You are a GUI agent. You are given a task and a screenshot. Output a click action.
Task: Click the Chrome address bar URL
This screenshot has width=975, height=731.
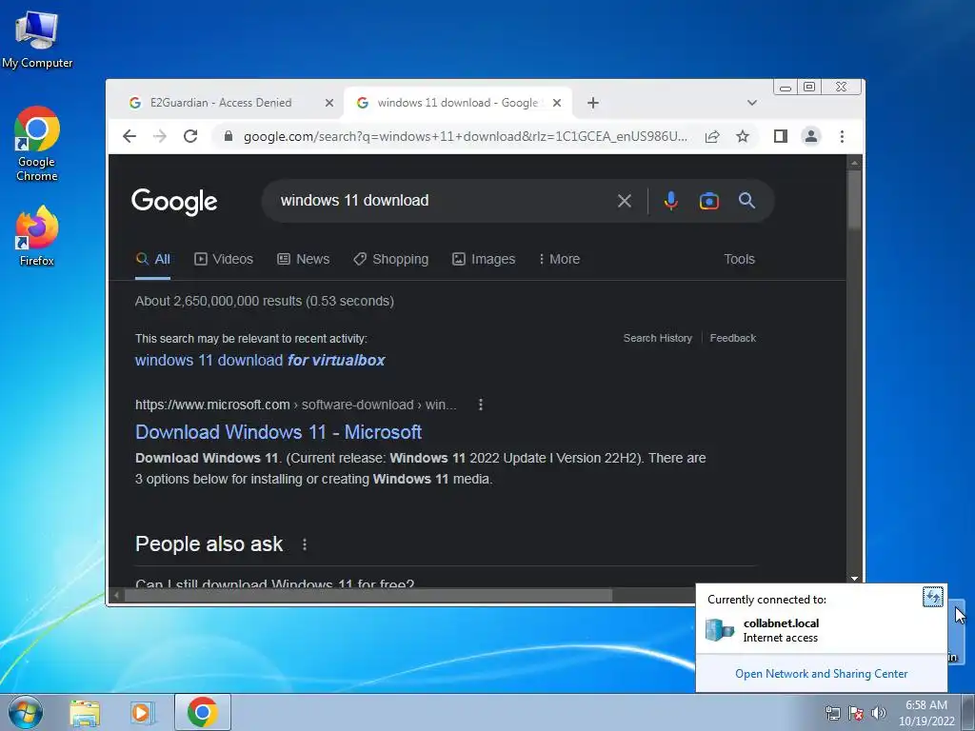coord(465,137)
